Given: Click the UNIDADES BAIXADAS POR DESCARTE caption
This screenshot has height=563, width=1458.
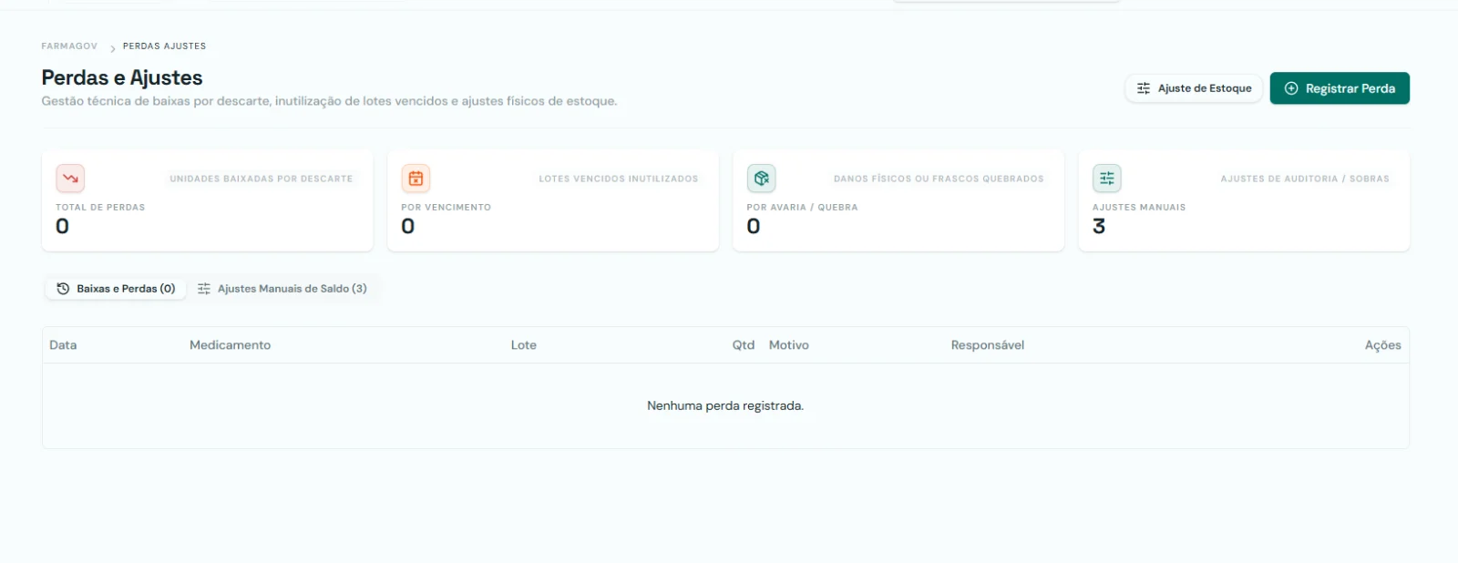Looking at the screenshot, I should (262, 179).
